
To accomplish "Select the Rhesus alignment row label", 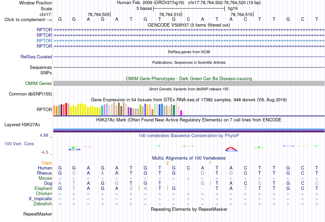I will [x=44, y=173].
